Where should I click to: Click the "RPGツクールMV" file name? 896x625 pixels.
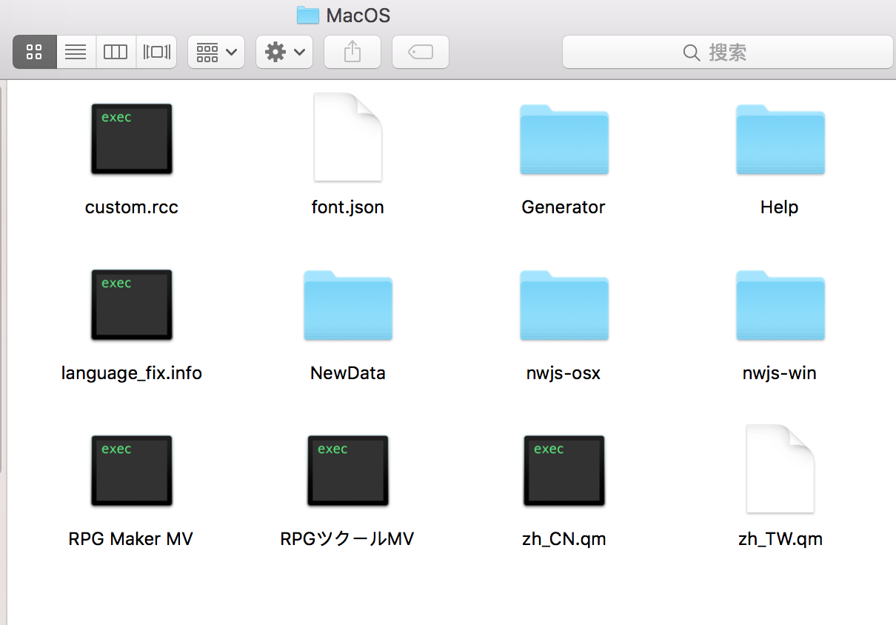[x=347, y=539]
